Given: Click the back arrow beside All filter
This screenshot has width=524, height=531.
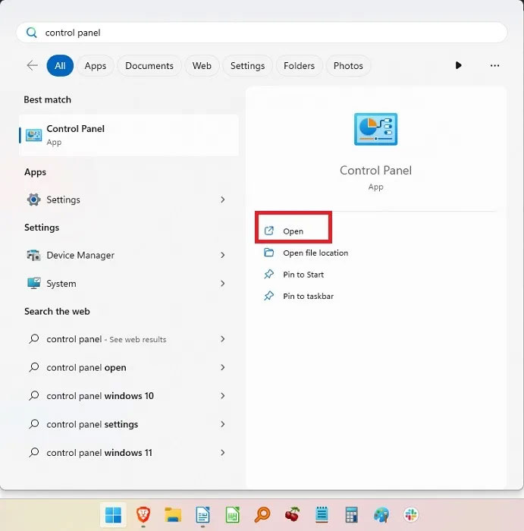Looking at the screenshot, I should (x=32, y=66).
